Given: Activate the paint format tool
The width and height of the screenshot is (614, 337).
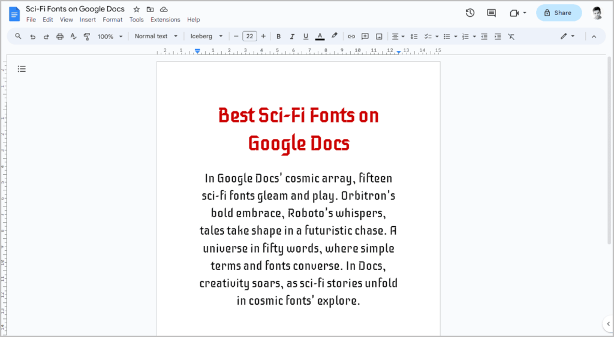Looking at the screenshot, I should (x=87, y=37).
